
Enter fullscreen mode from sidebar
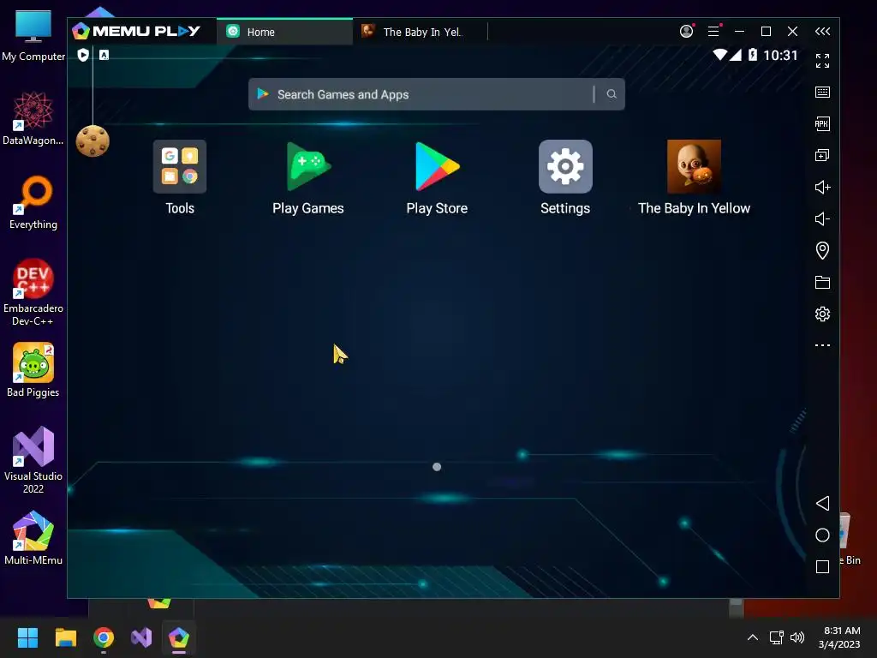[x=822, y=61]
